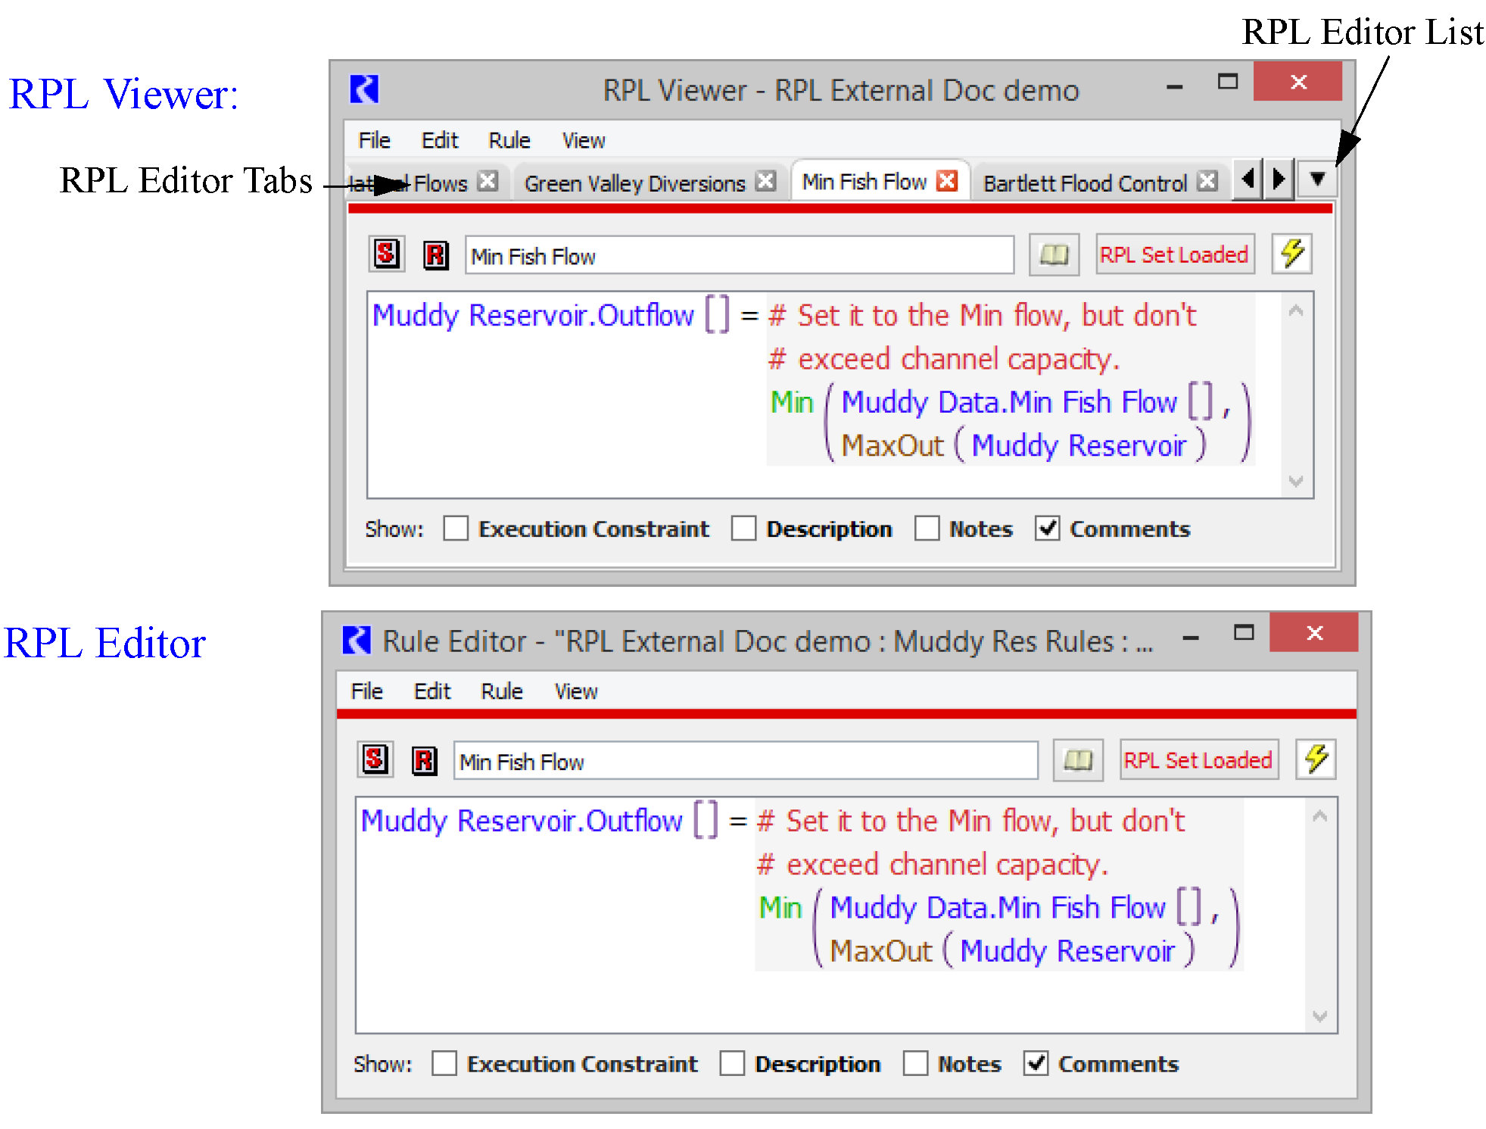
Task: Open the Rule menu in RPL Viewer
Action: (509, 141)
